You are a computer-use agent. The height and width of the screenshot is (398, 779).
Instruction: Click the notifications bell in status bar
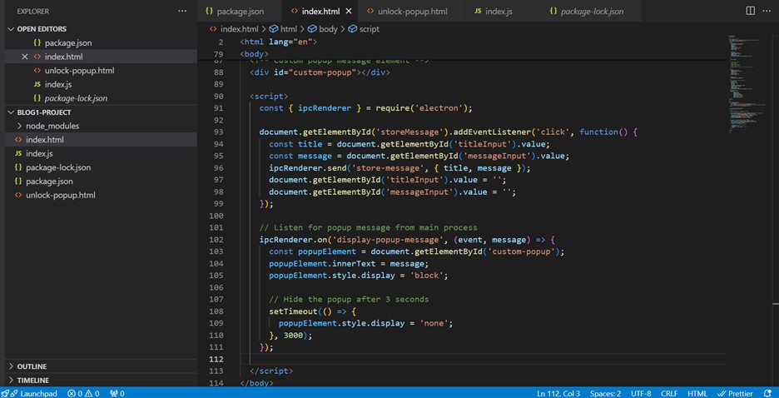point(769,393)
